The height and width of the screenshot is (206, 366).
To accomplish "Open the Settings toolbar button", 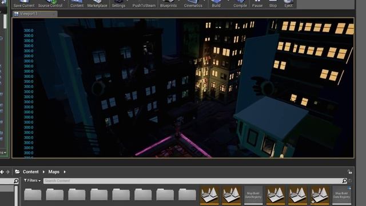I will (118, 4).
